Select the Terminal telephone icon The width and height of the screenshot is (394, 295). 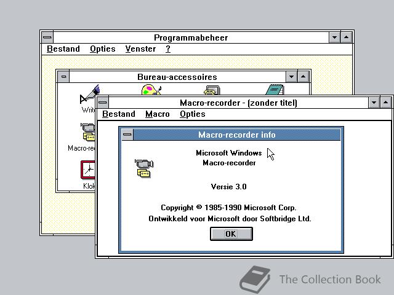[212, 90]
